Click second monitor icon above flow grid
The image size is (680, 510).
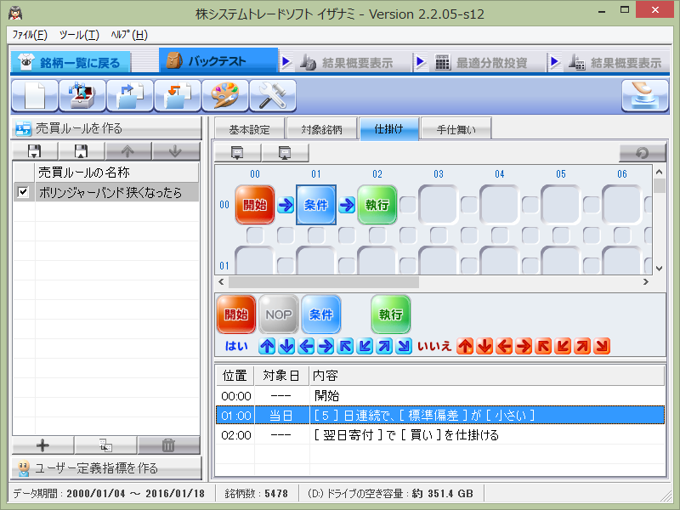(x=285, y=153)
